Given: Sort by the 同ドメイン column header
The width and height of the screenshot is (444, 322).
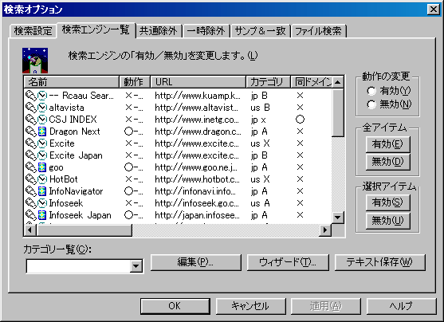Looking at the screenshot, I should coord(312,82).
